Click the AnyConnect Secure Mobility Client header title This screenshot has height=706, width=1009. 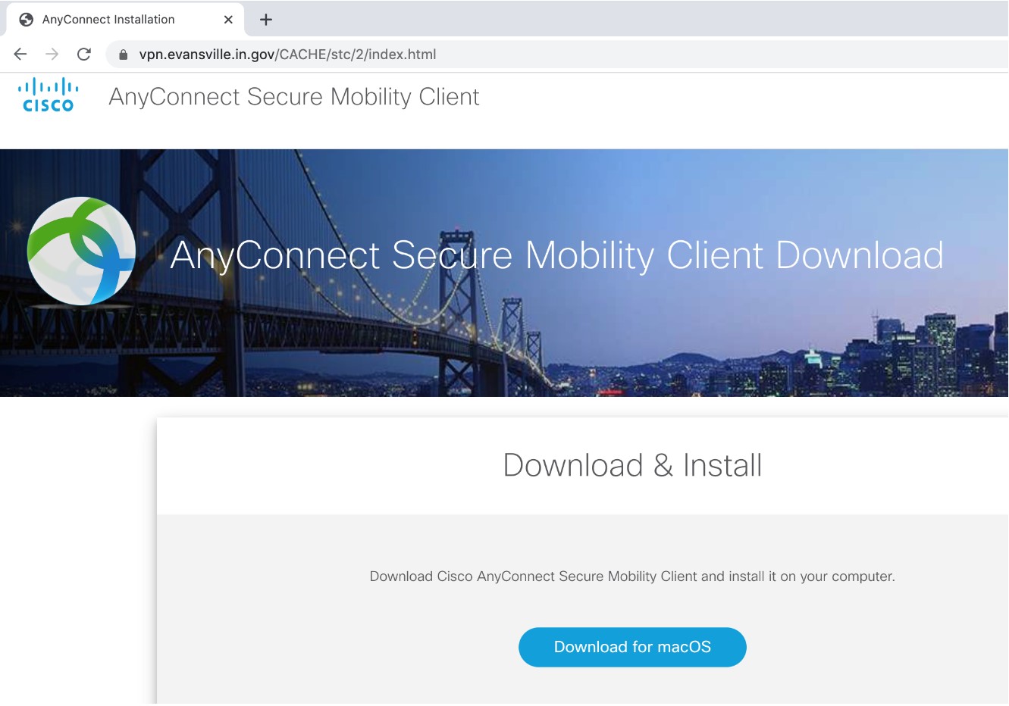coord(294,97)
